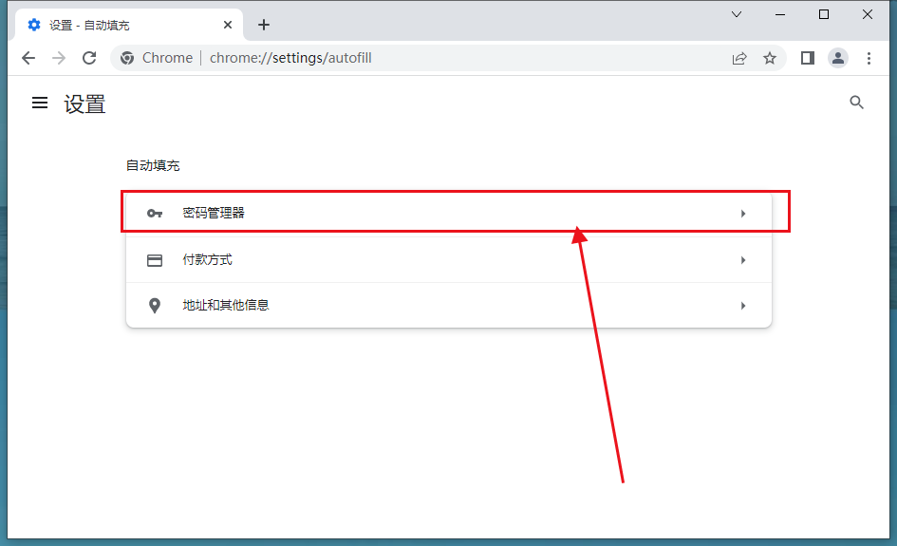Click the key icon for 密码管理器
The height and width of the screenshot is (546, 897).
tap(155, 214)
